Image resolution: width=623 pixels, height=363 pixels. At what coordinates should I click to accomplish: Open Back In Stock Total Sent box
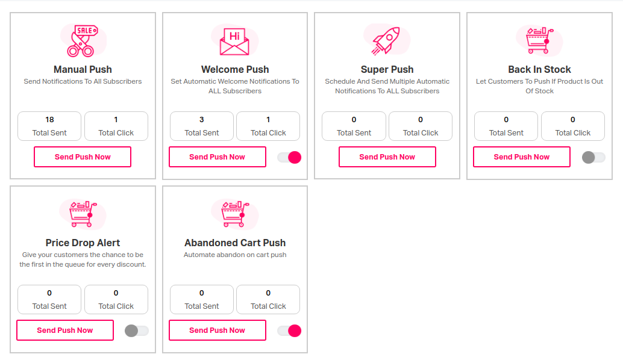pos(506,126)
